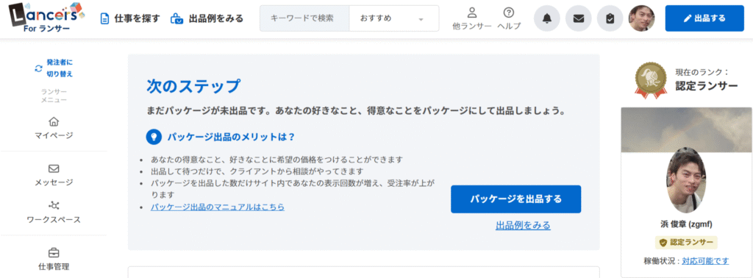Click the 対応可能です availability link
753x278 pixels.
[x=705, y=260]
